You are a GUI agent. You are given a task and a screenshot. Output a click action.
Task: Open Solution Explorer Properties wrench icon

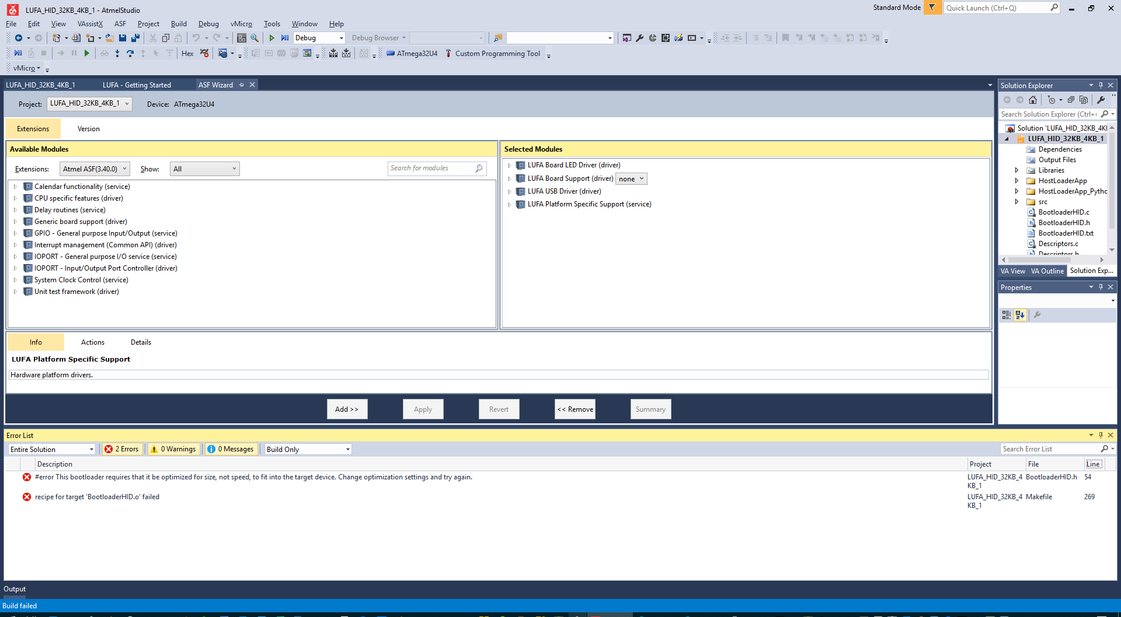[x=1101, y=100]
